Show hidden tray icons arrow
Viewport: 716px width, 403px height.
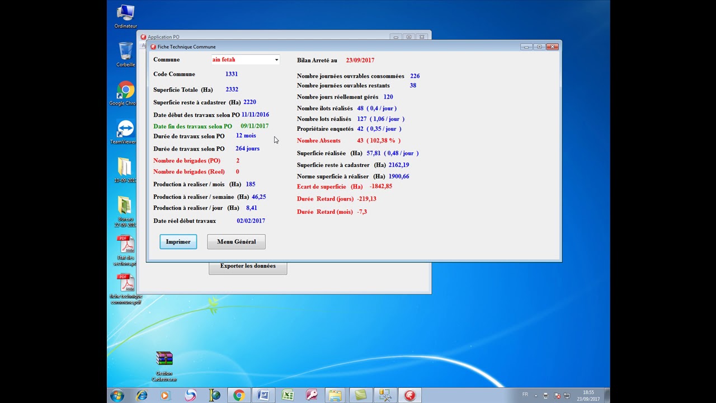(535, 395)
